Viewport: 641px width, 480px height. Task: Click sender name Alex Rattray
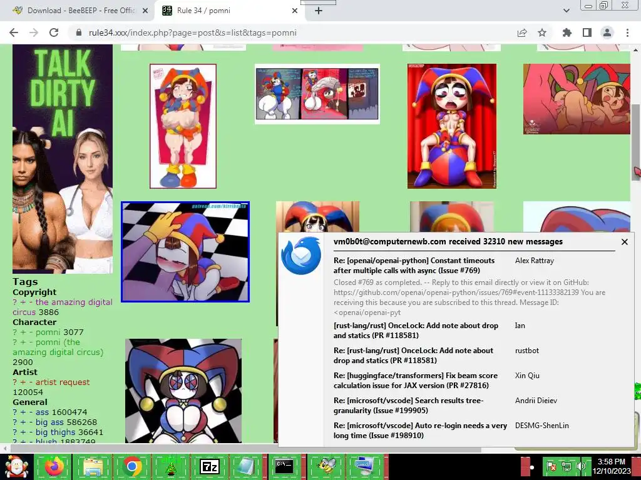535,261
